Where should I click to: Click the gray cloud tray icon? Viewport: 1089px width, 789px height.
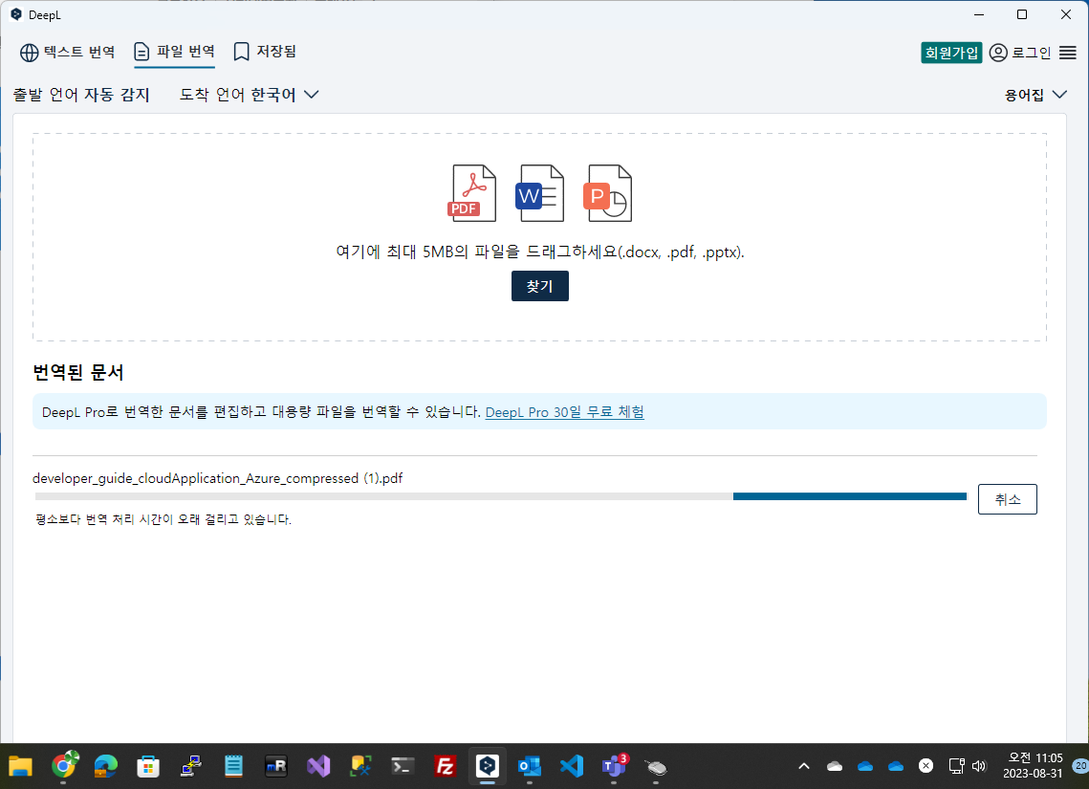pos(835,766)
